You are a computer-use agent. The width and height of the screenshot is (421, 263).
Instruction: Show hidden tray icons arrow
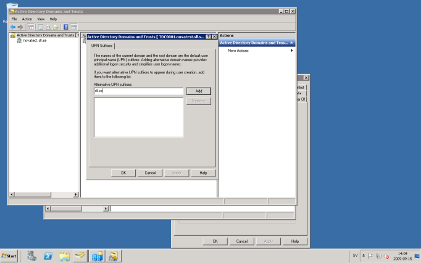[363, 256]
